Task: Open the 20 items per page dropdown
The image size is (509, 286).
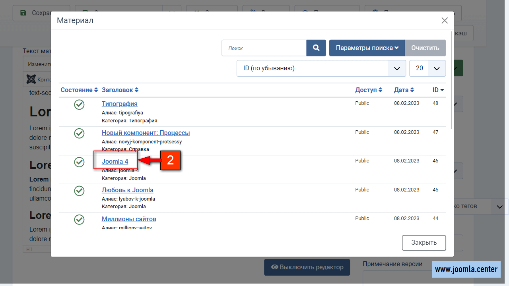Action: point(427,68)
